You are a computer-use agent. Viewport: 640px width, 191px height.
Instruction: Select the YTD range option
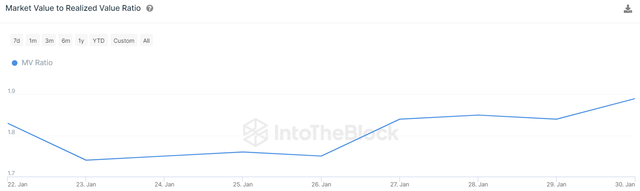pos(99,41)
